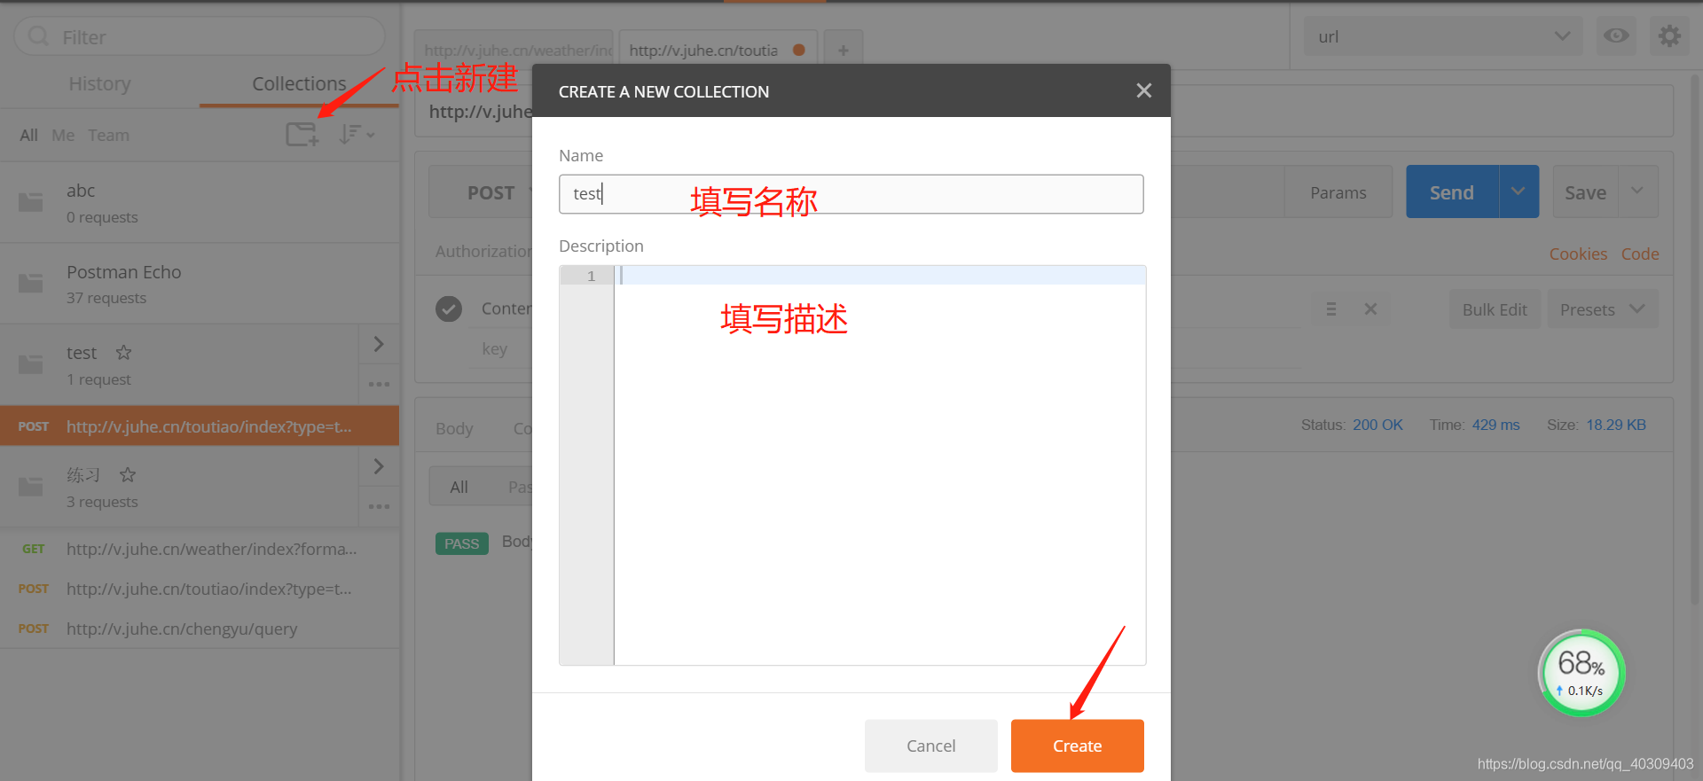
Task: Click the 200 OK status value
Action: point(1377,425)
